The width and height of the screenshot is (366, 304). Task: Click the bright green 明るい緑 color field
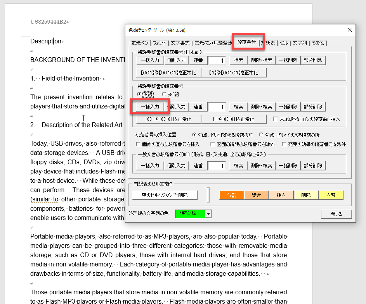190,214
